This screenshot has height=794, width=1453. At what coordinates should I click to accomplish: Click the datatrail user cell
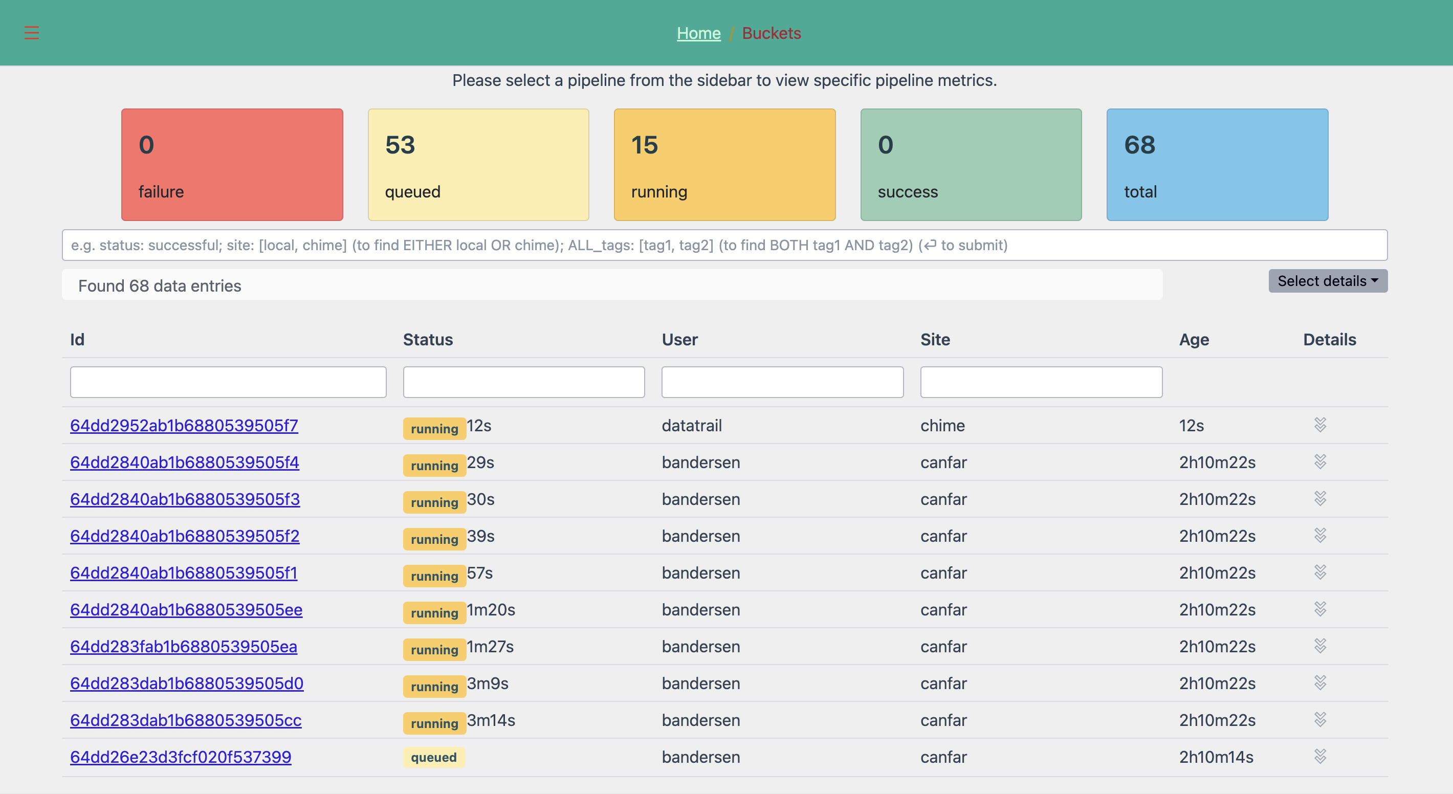[x=692, y=426]
